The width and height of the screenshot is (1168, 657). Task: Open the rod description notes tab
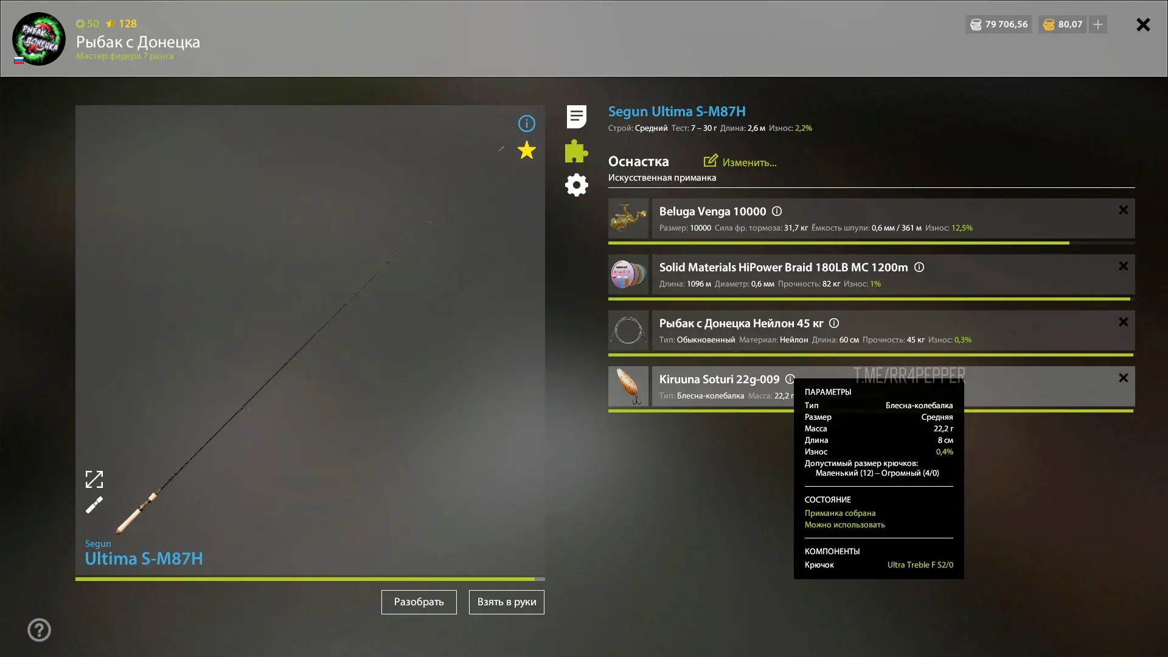[x=576, y=117]
